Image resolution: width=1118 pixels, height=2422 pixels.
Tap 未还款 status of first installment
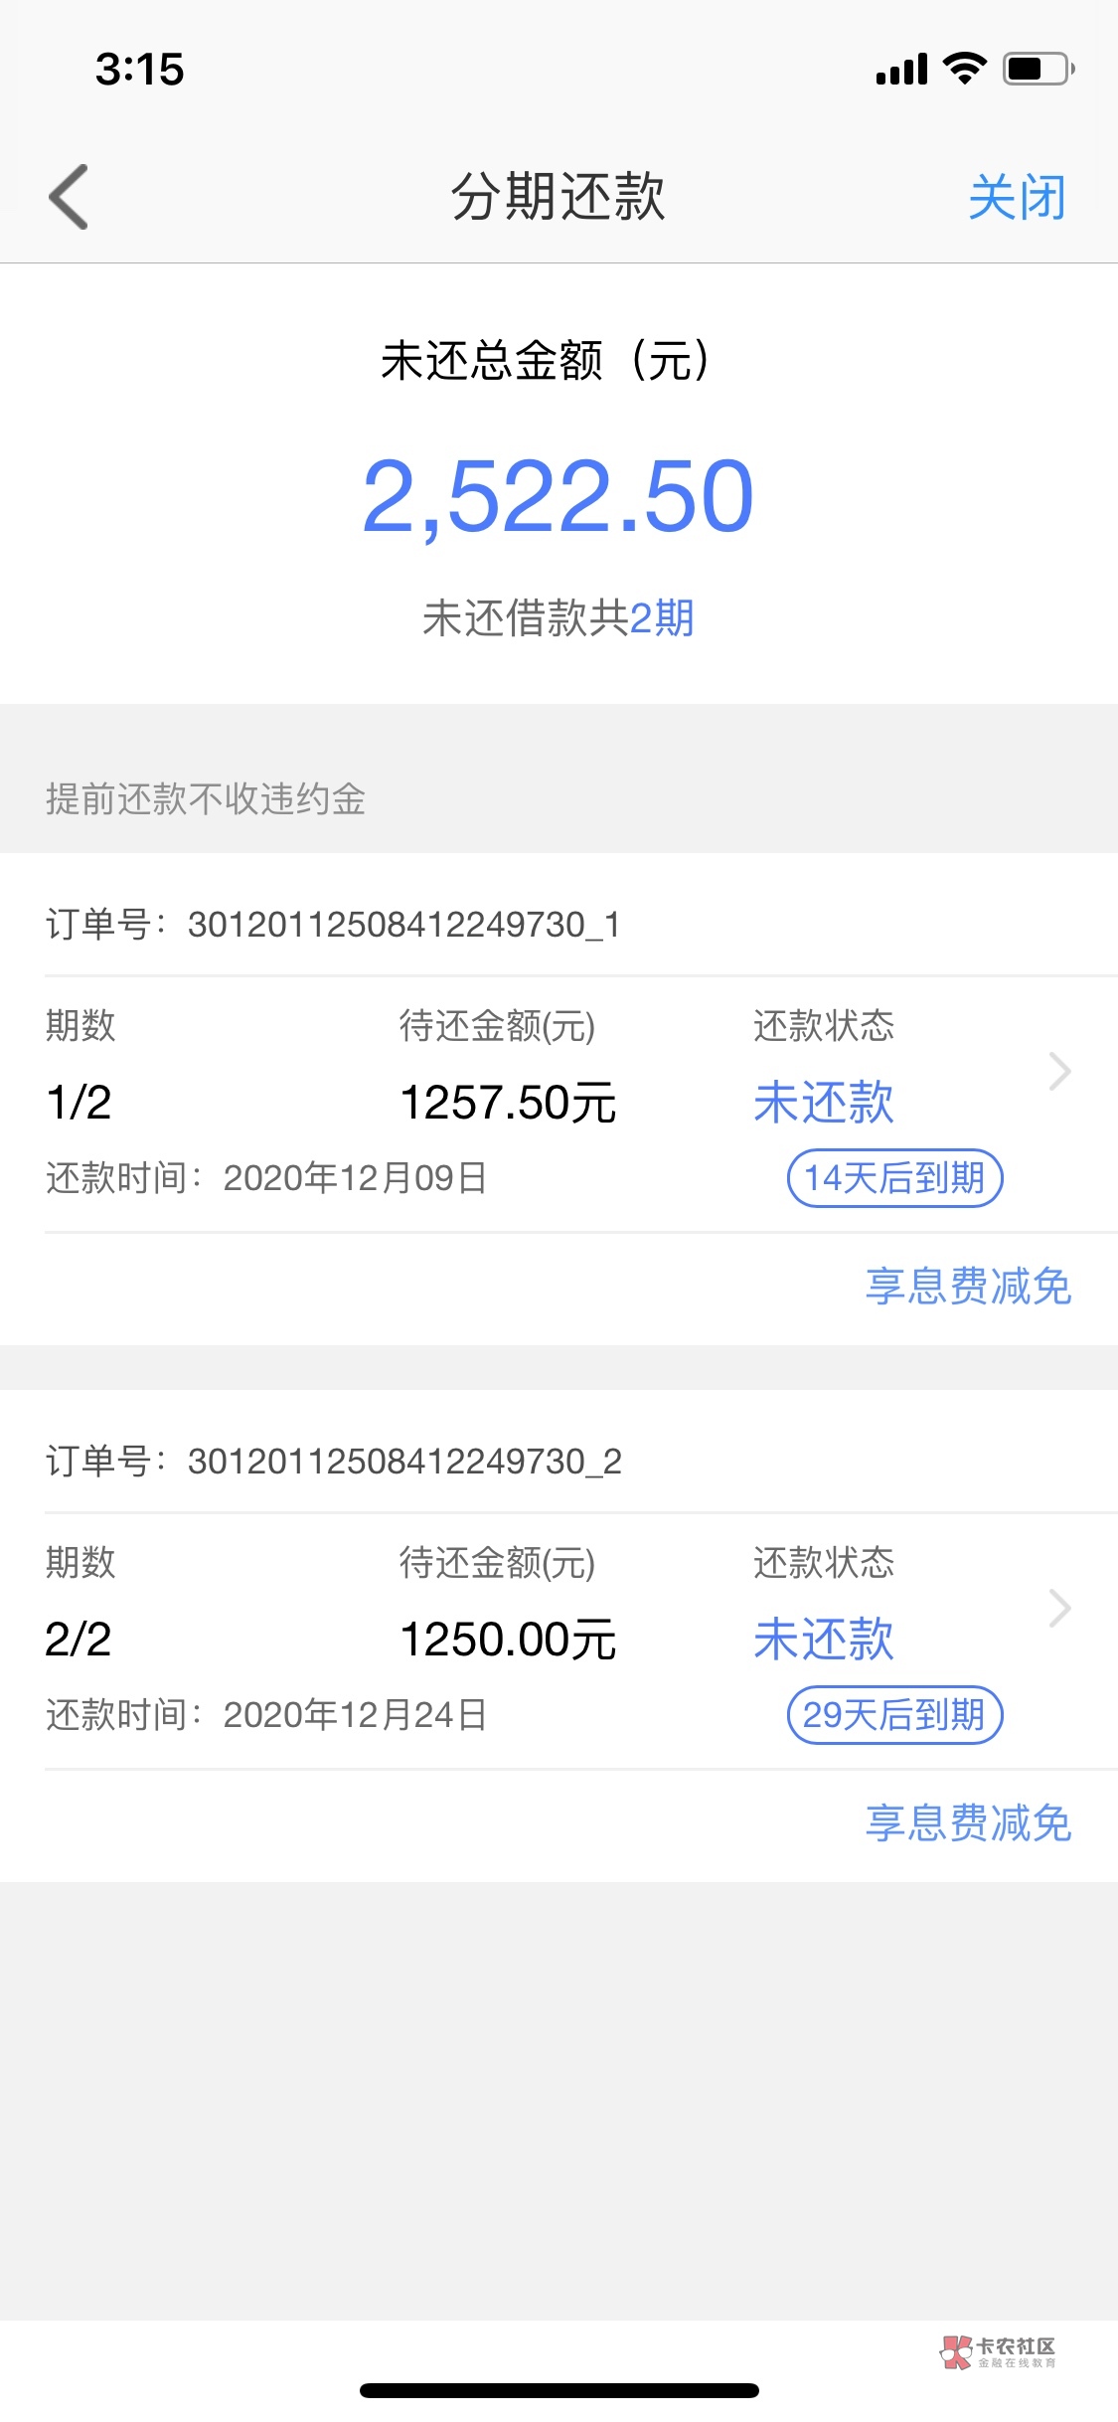coord(824,1103)
